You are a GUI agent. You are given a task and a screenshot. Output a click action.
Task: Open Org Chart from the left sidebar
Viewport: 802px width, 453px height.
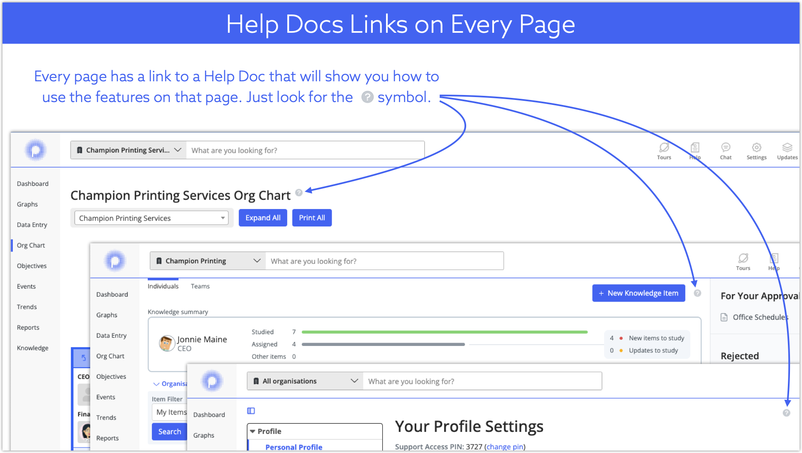click(x=30, y=245)
